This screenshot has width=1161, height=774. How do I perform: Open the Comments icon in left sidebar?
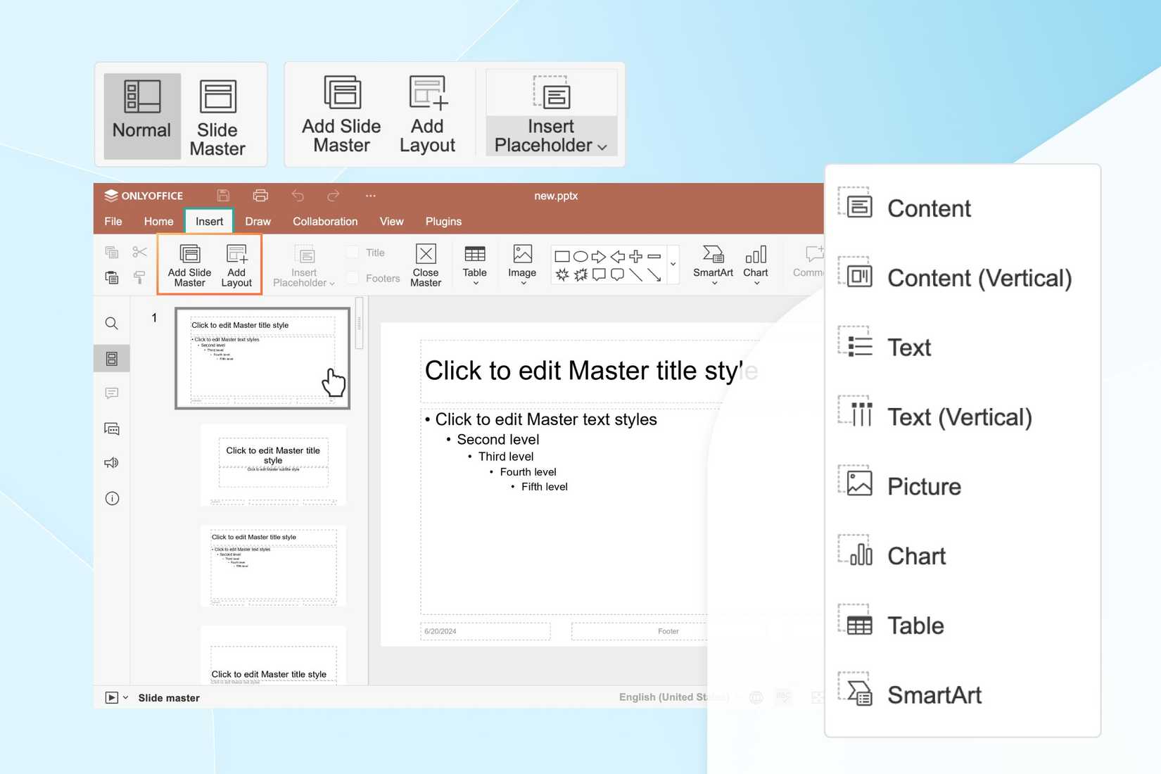112,393
